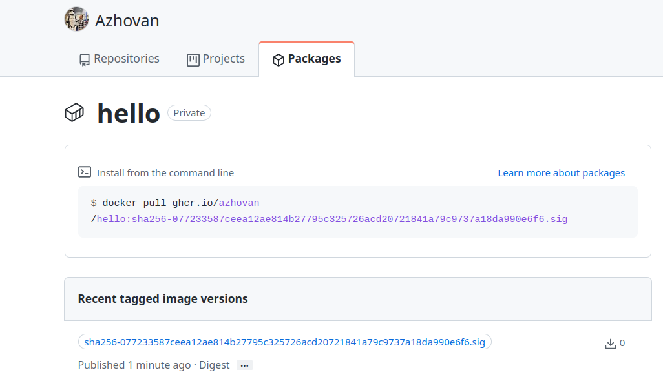
Task: Click the docker pull ghcr.io command text
Action: point(160,203)
